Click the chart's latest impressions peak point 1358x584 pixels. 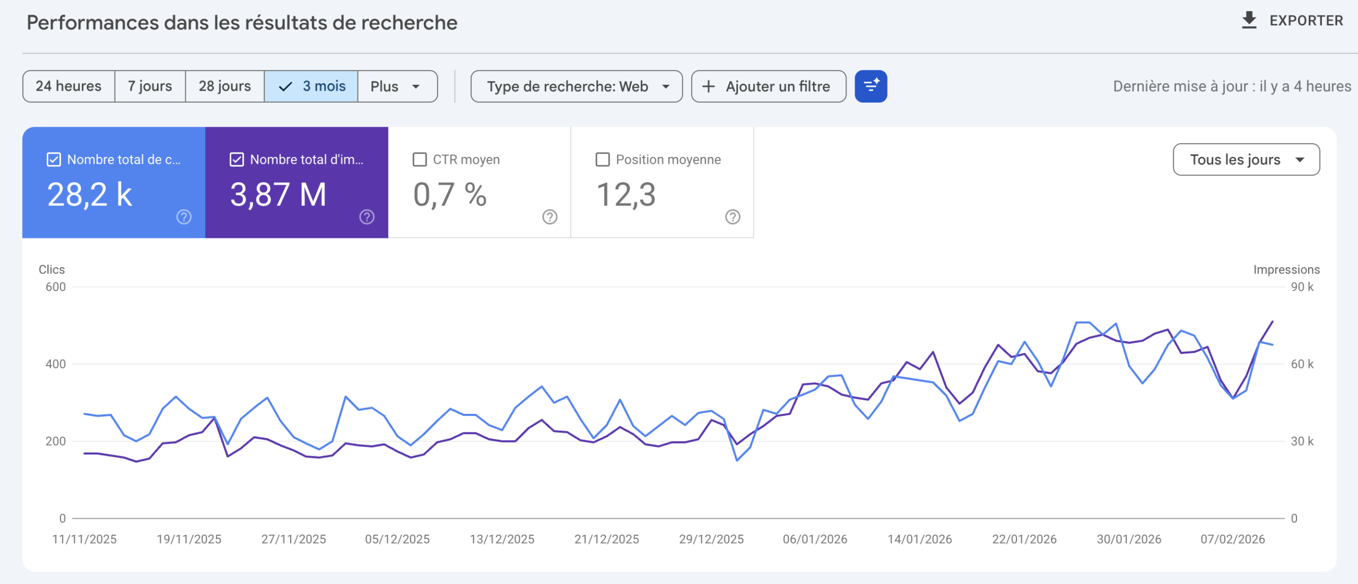coord(1272,322)
